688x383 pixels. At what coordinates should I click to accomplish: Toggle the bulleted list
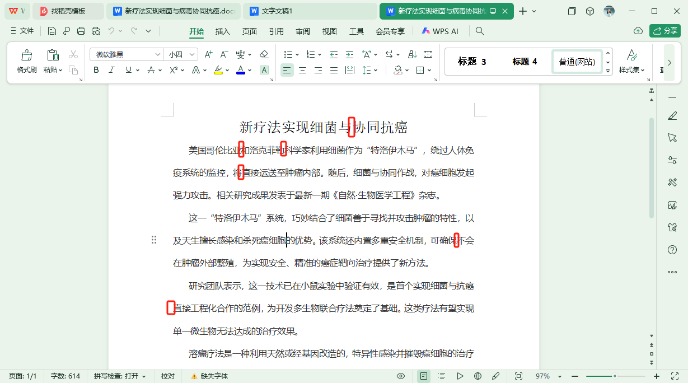coord(287,54)
